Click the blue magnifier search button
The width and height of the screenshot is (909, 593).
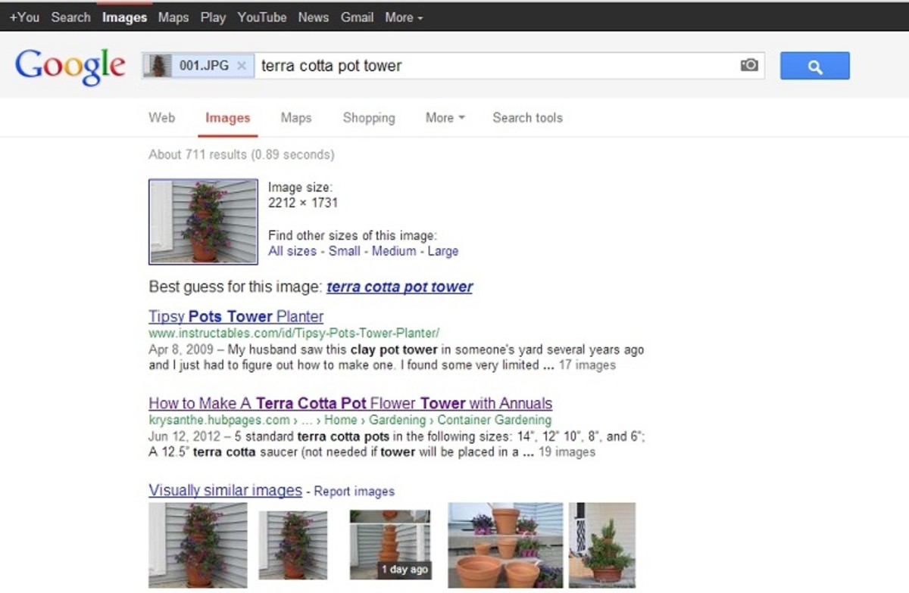[814, 66]
